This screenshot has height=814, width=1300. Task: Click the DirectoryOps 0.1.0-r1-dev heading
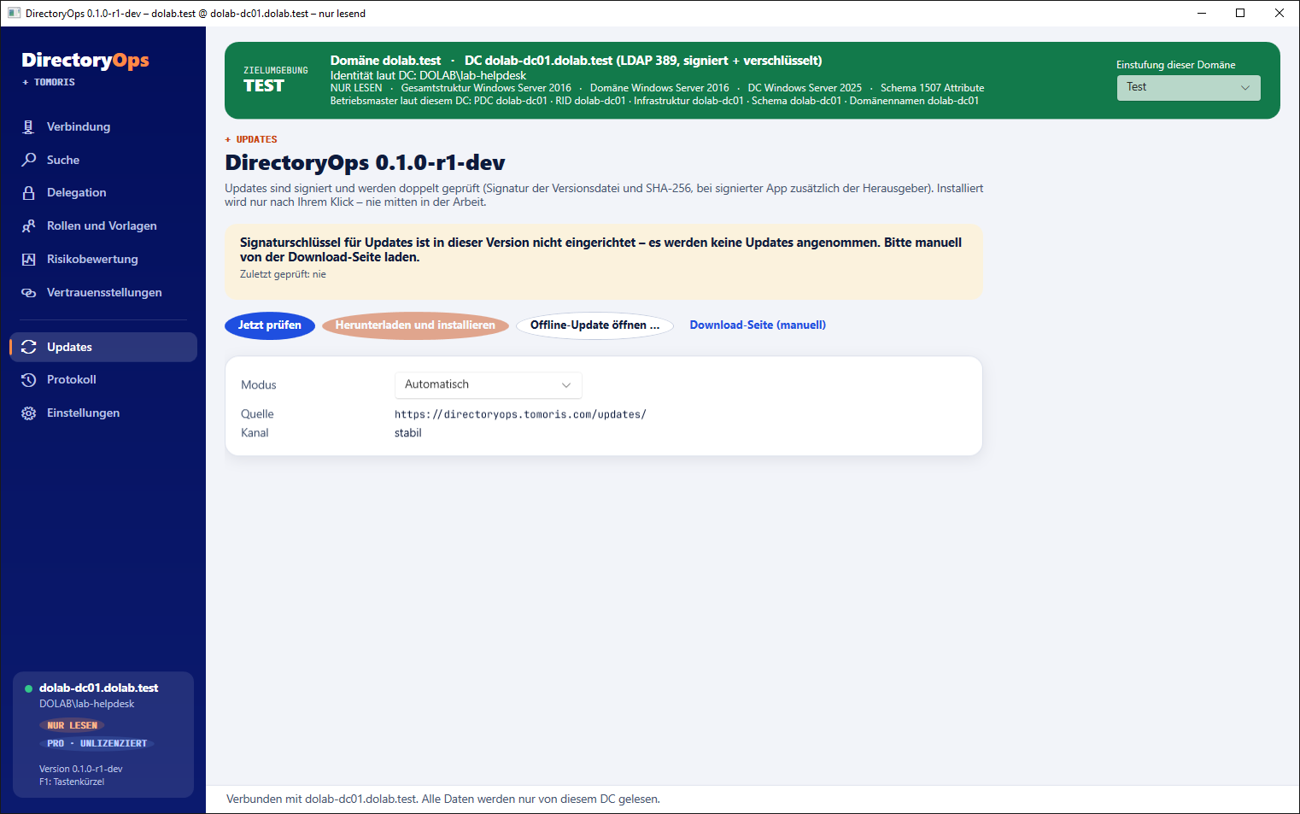[x=365, y=162]
